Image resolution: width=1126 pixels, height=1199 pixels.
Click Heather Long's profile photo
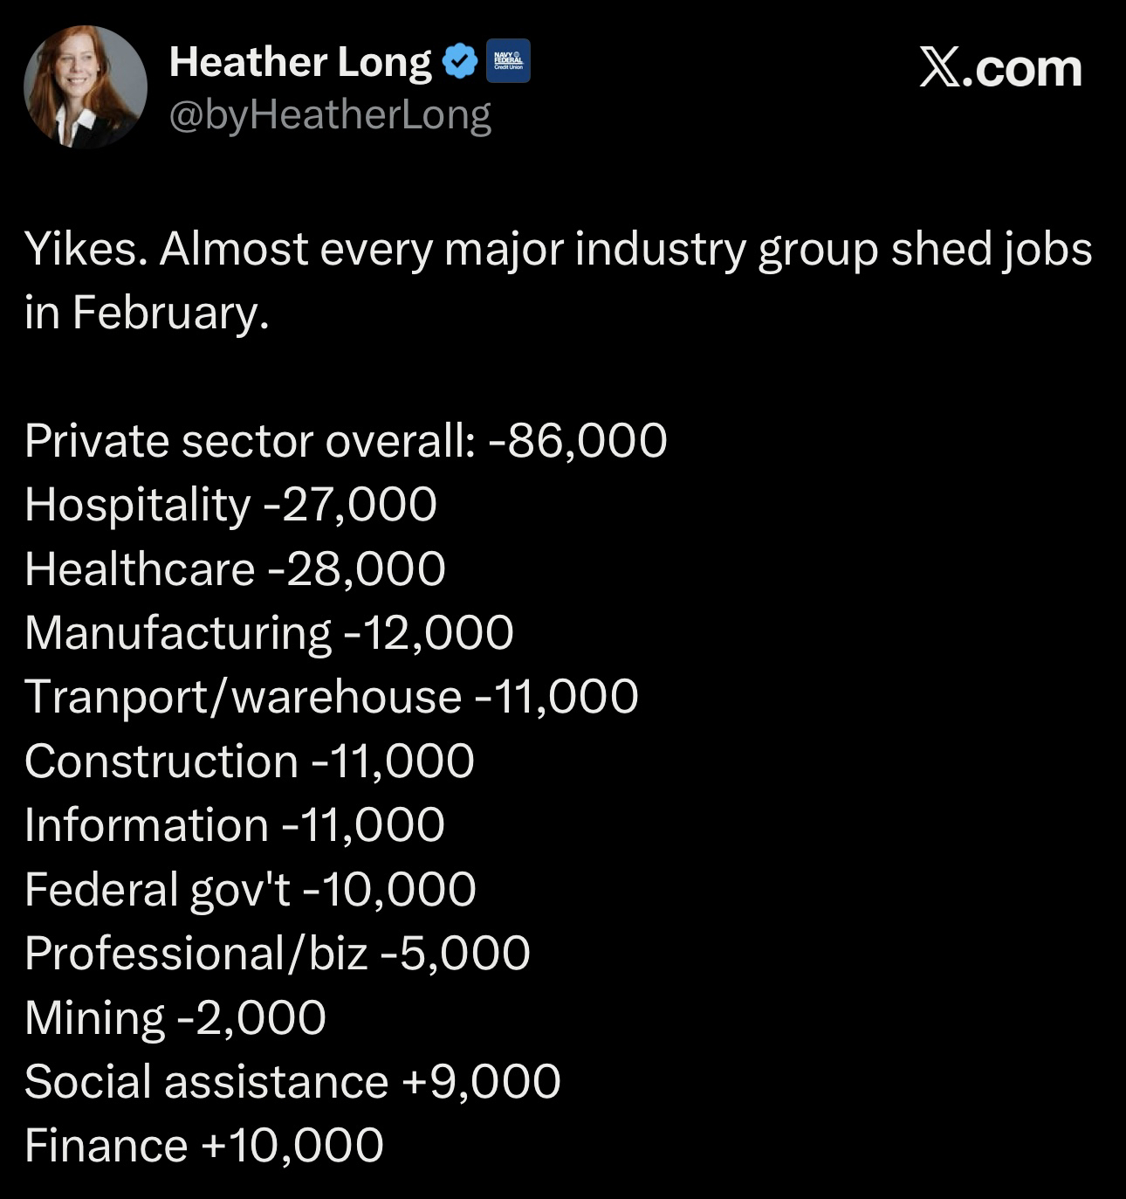coord(85,87)
